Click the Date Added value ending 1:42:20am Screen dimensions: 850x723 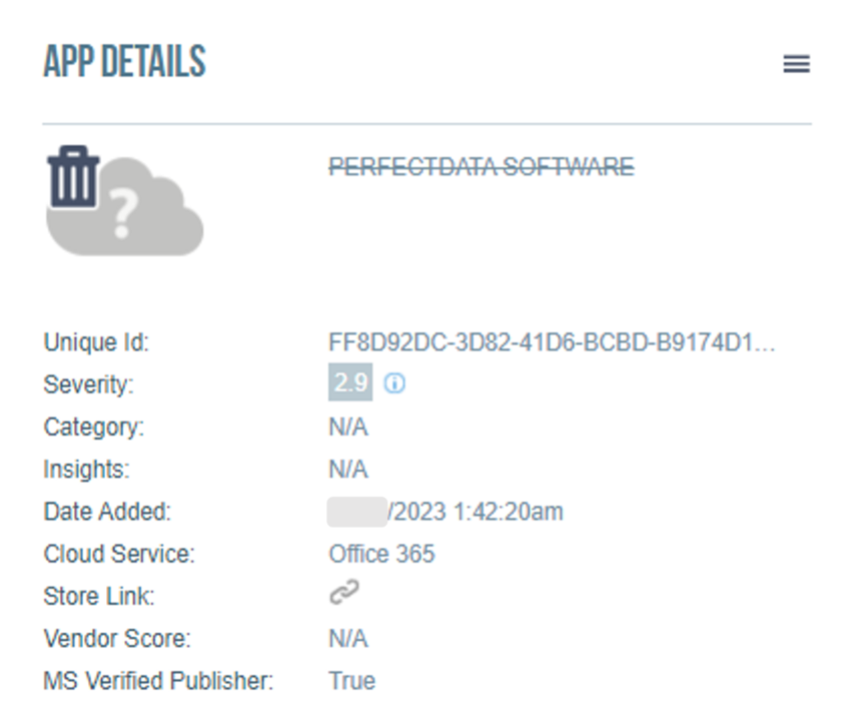[446, 512]
